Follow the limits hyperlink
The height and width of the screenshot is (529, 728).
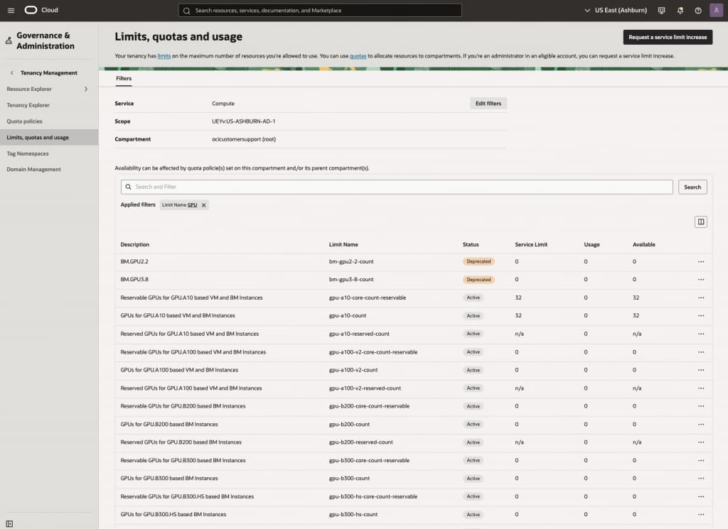point(164,56)
